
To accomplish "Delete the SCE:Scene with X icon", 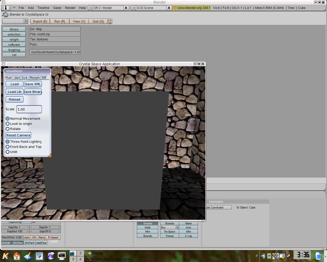I will coord(169,8).
